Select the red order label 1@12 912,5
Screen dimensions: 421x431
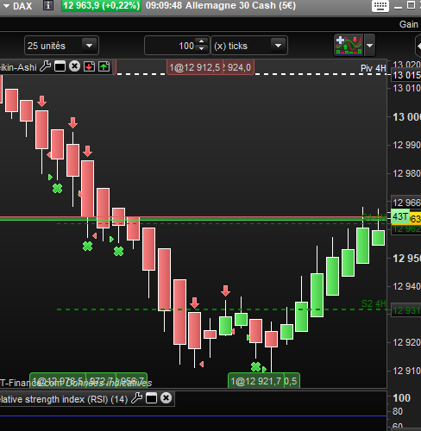tap(194, 67)
